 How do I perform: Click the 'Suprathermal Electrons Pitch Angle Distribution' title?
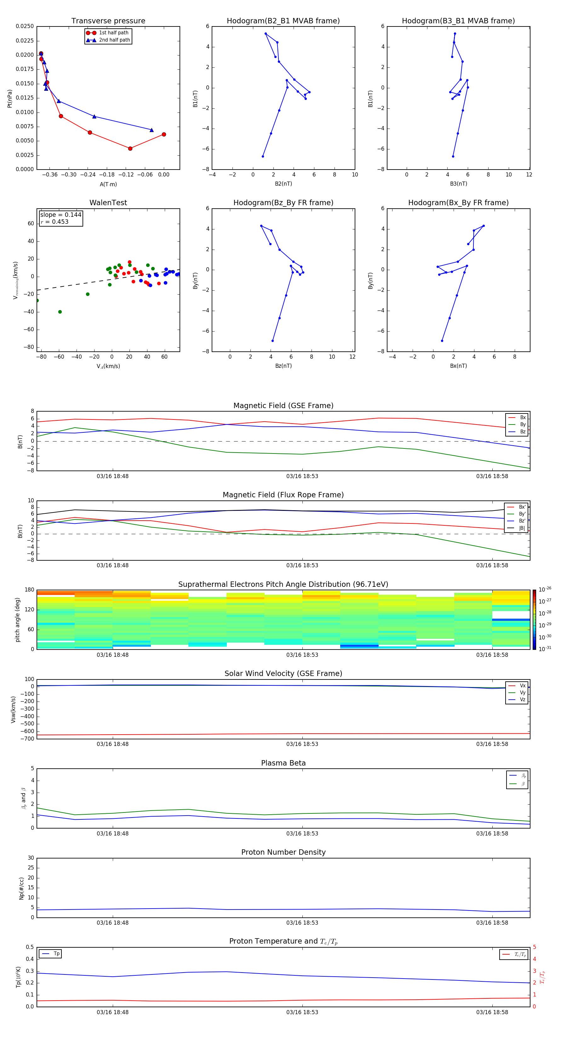click(283, 585)
